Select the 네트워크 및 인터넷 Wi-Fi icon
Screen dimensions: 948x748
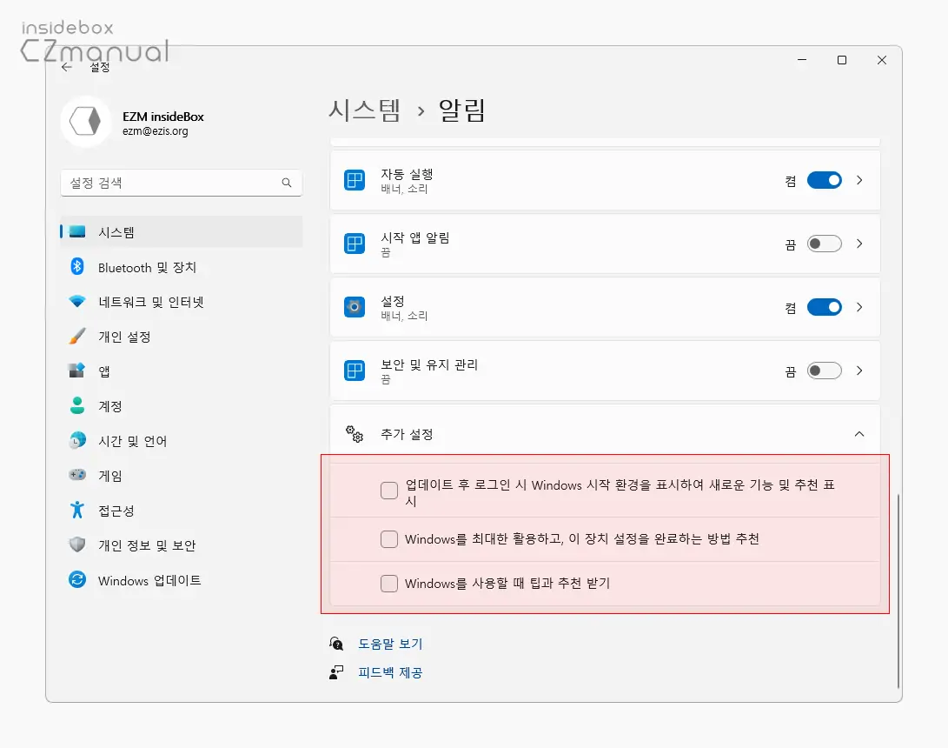click(78, 301)
